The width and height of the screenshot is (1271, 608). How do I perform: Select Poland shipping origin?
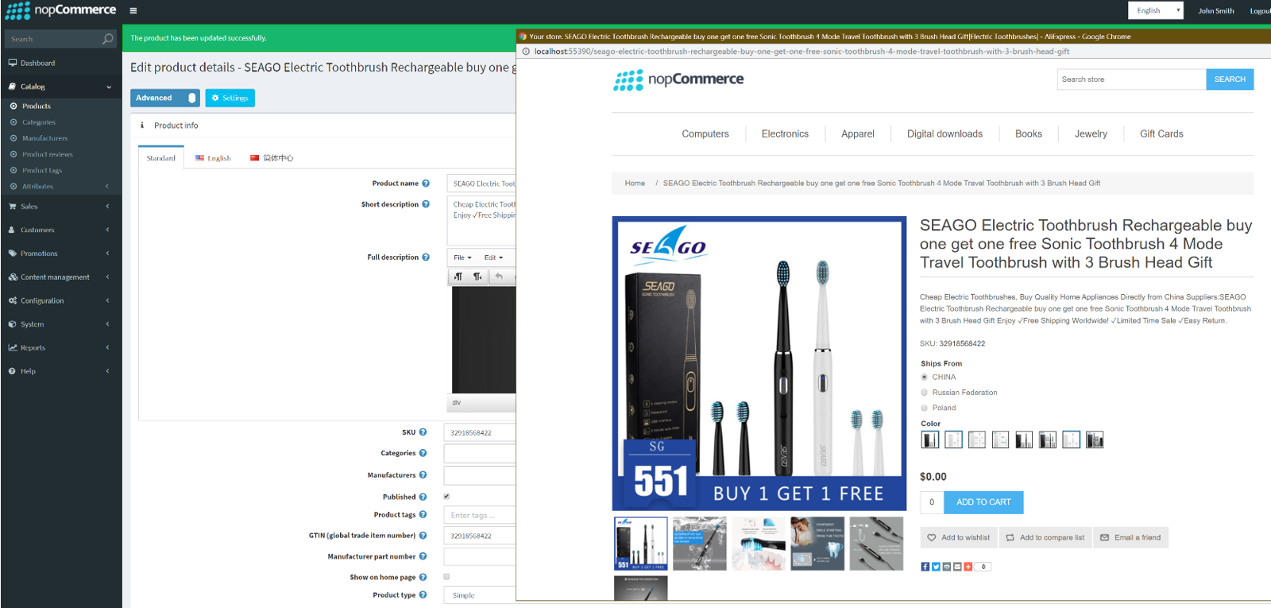(924, 408)
